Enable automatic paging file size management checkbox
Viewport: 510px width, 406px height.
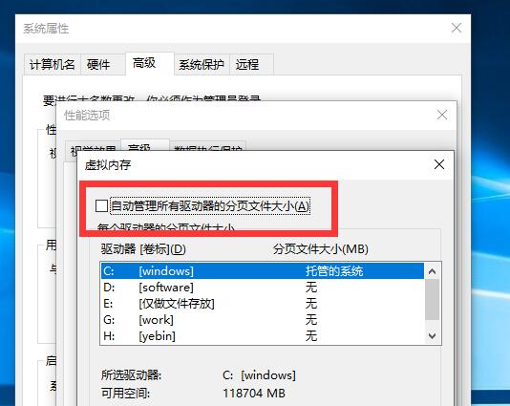coord(102,206)
